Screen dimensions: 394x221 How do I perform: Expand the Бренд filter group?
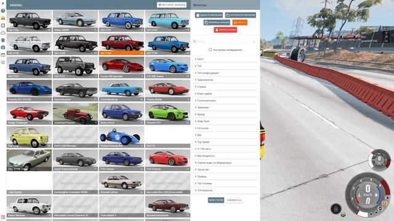225,114
